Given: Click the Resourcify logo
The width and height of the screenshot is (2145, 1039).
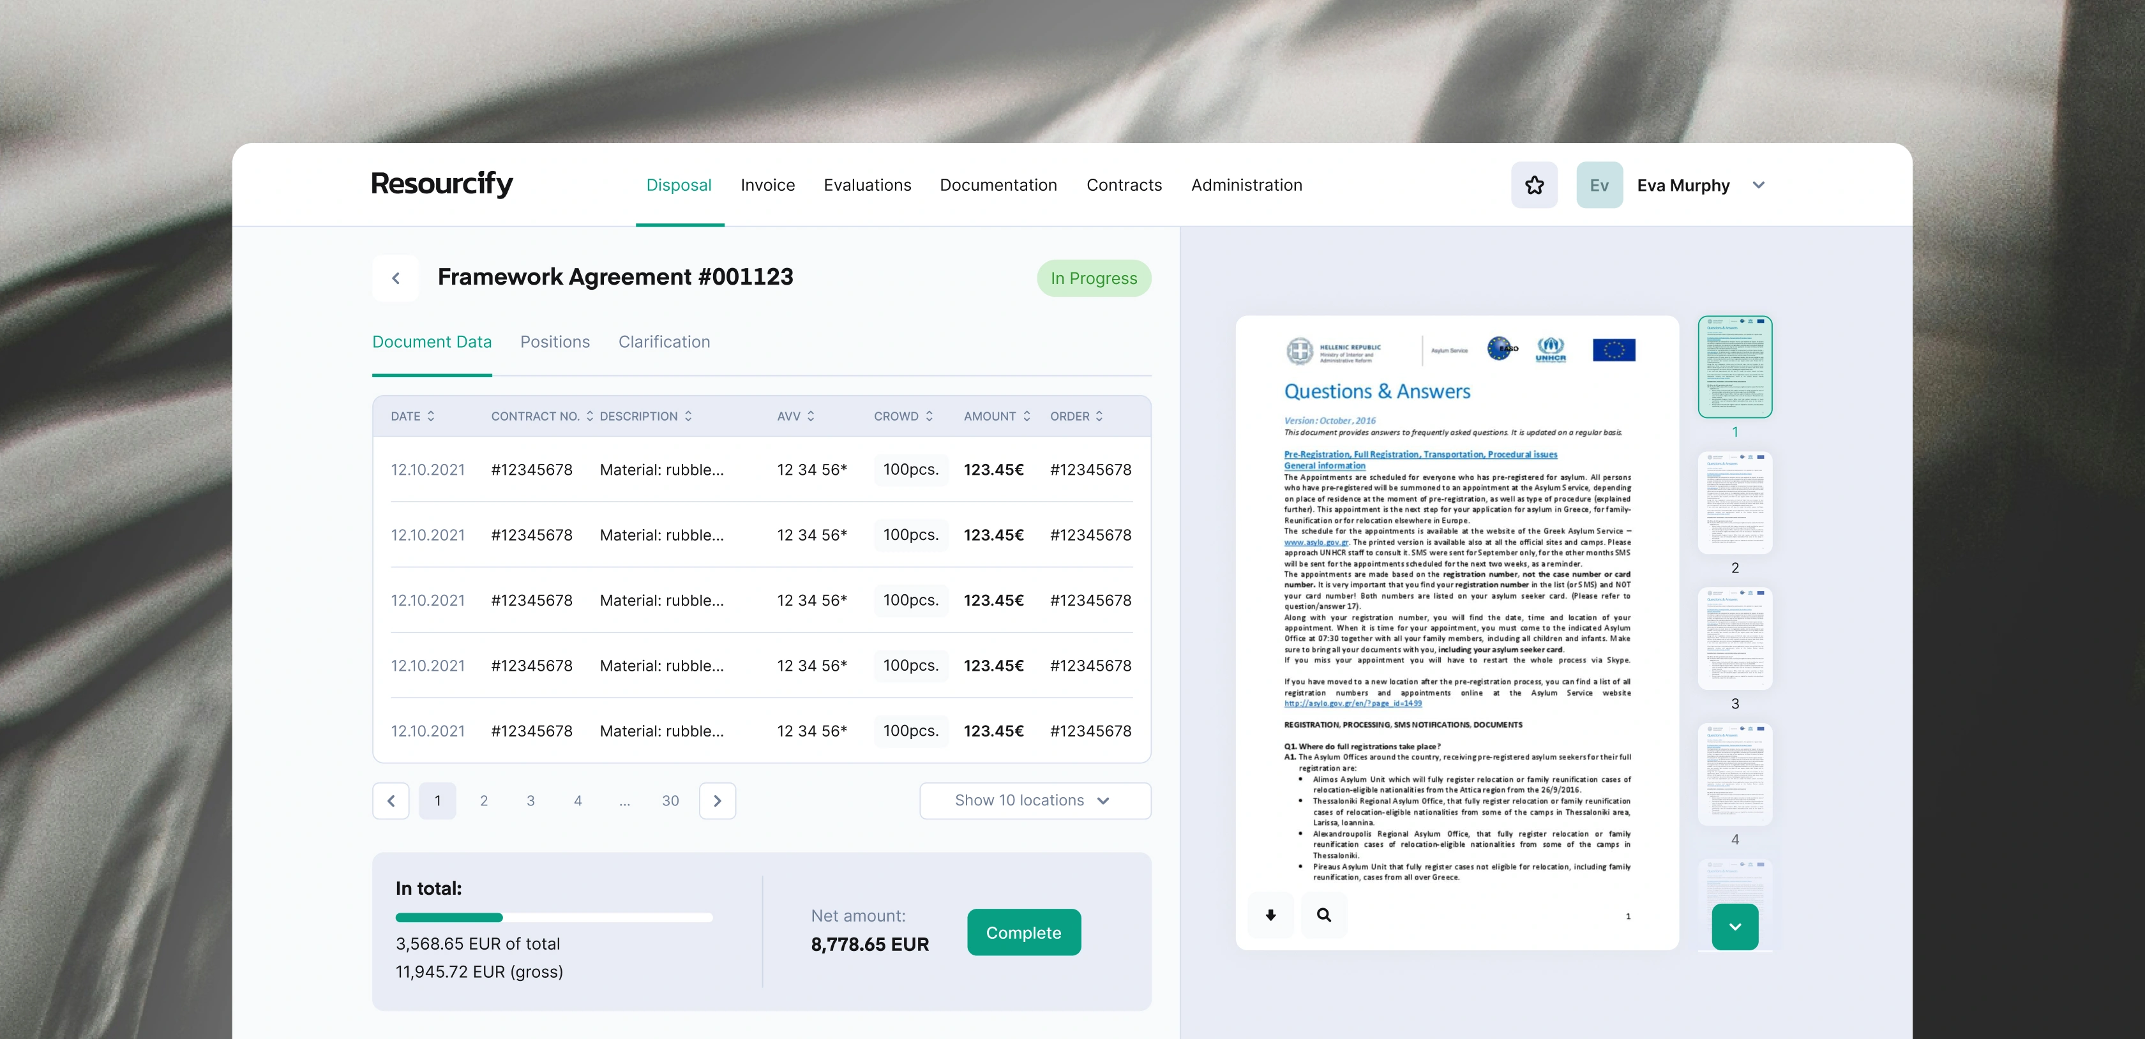Looking at the screenshot, I should [x=442, y=184].
